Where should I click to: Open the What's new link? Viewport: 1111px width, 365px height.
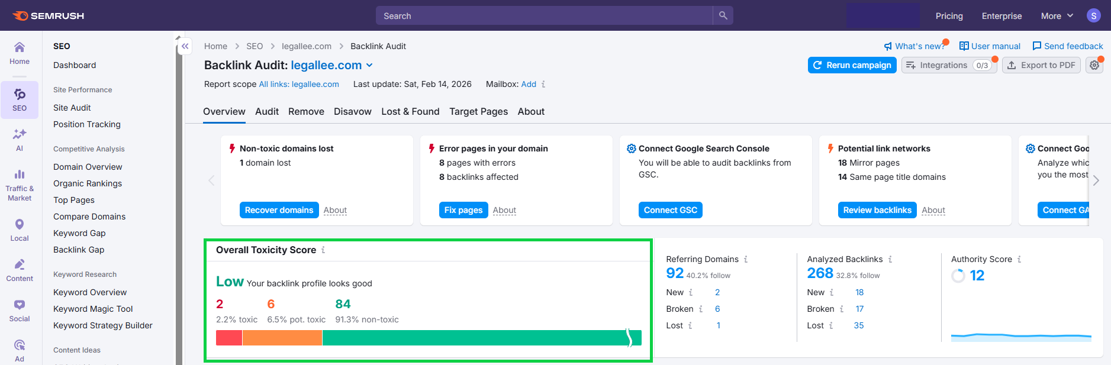(x=914, y=46)
